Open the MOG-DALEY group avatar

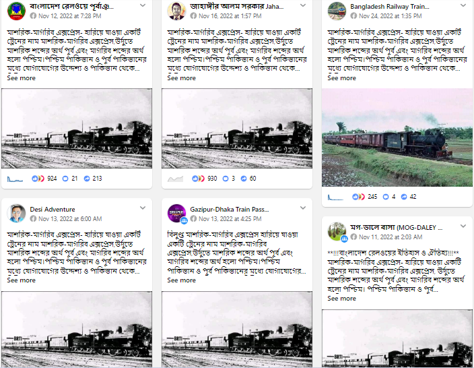(337, 231)
